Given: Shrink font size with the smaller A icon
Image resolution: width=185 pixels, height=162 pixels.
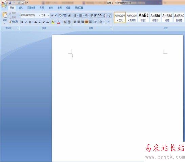Looking at the screenshot, I should (56, 15).
